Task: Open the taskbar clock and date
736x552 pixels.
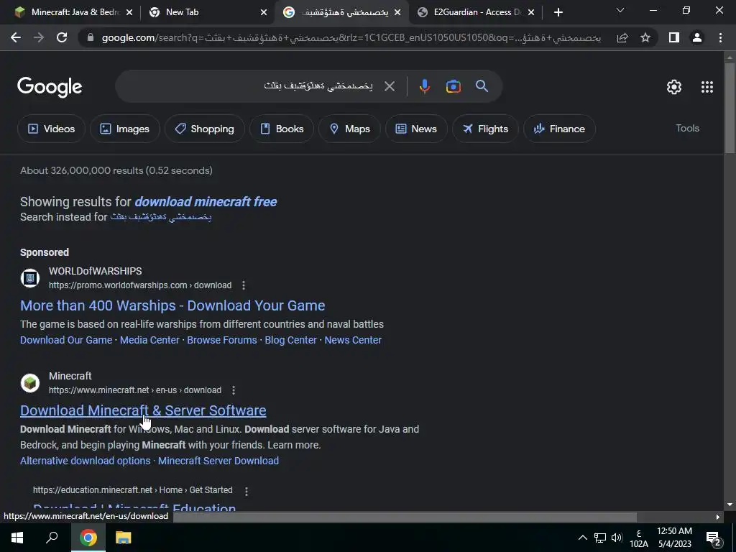Action: pyautogui.click(x=674, y=538)
